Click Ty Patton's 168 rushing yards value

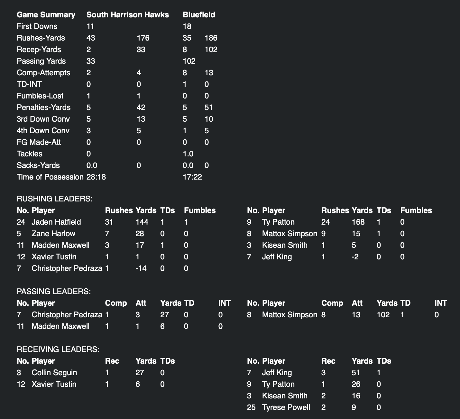[x=358, y=222]
